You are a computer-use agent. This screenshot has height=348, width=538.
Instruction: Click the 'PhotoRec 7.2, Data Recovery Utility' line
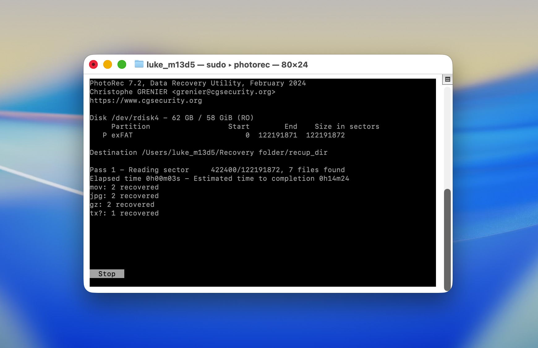(198, 83)
